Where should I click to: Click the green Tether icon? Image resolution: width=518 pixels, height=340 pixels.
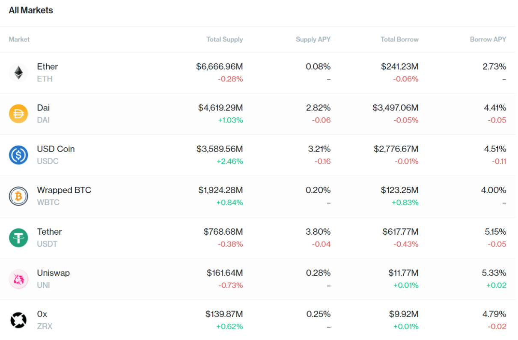pyautogui.click(x=18, y=238)
